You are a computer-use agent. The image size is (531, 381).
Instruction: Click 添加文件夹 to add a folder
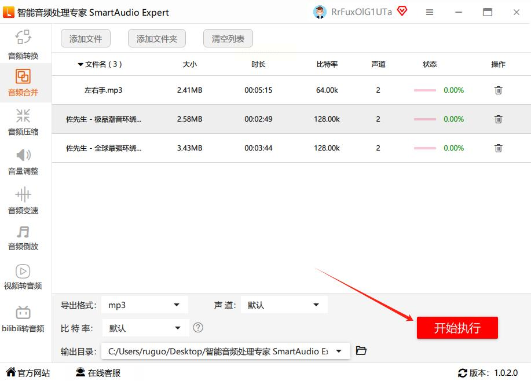click(157, 39)
